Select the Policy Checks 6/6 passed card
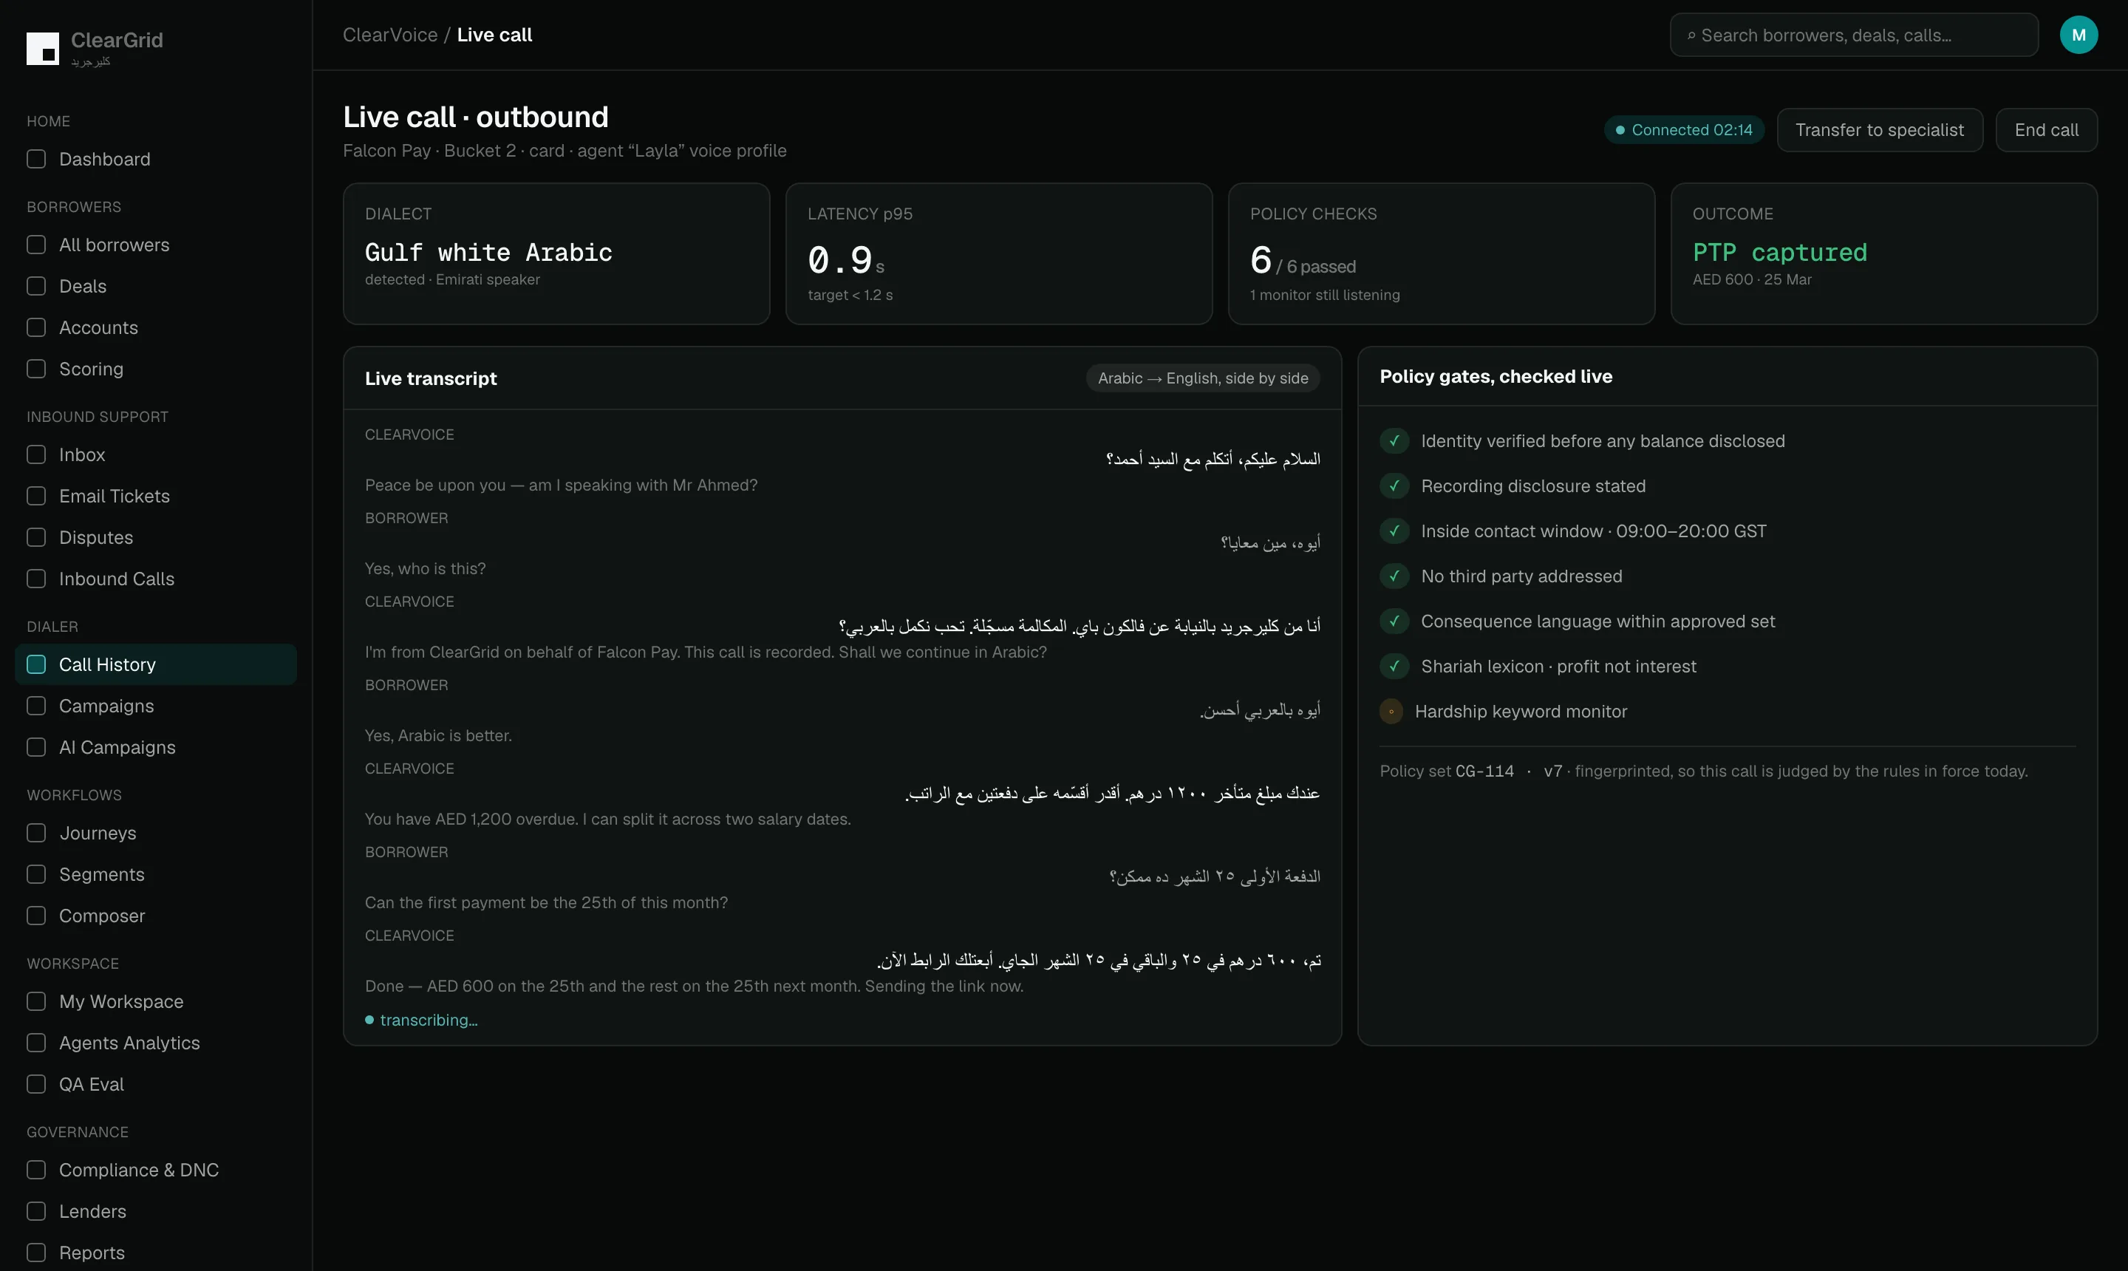Screen dimensions: 2128x1271 1442,253
